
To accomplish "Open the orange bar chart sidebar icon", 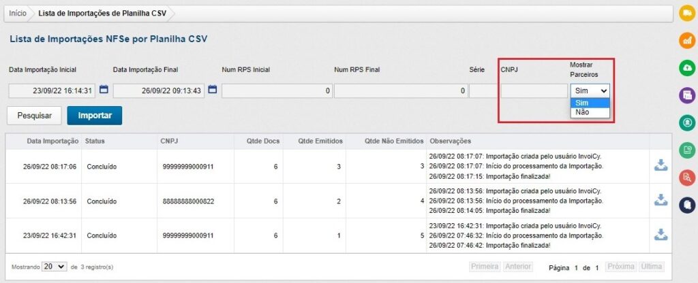I will tap(687, 40).
